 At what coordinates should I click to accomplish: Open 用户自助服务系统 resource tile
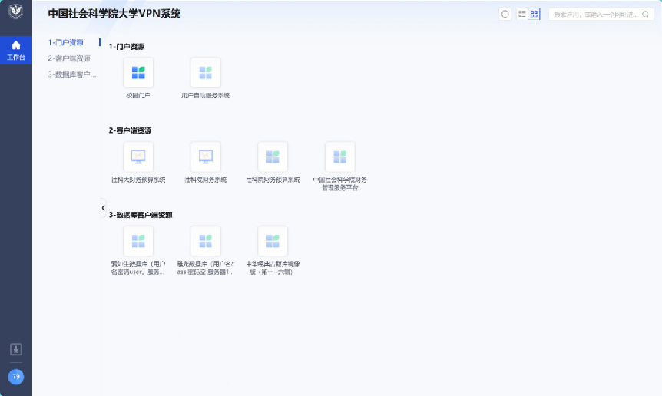point(205,73)
